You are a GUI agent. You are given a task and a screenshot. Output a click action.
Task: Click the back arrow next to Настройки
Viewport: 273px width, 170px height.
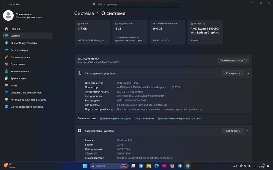(x=4, y=4)
